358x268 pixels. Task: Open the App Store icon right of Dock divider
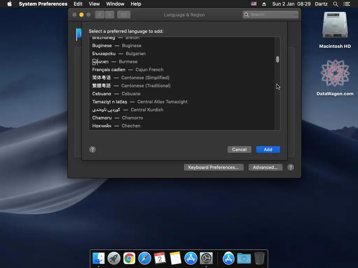click(229, 259)
